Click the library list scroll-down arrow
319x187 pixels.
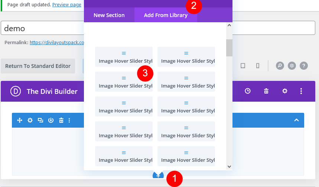click(x=229, y=167)
